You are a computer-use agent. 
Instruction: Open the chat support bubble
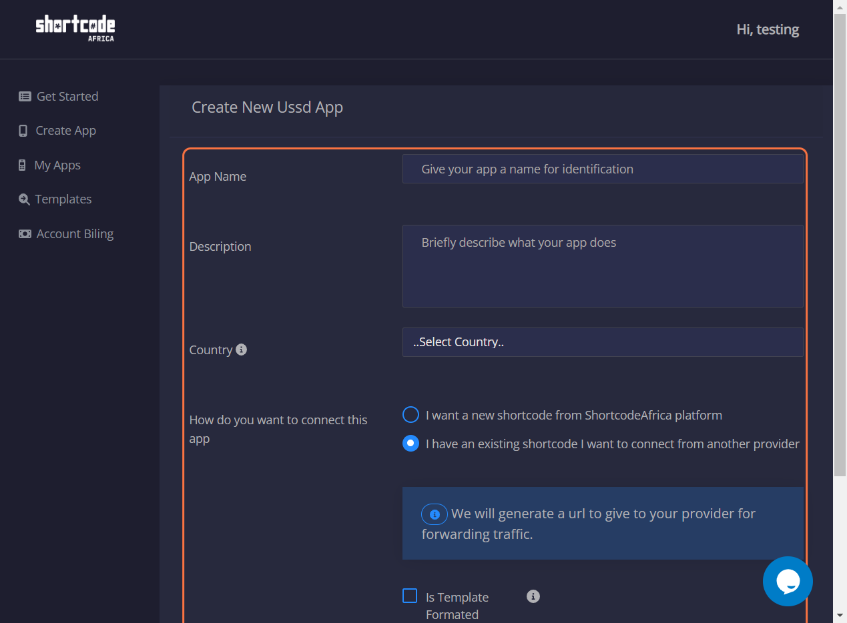pyautogui.click(x=788, y=581)
